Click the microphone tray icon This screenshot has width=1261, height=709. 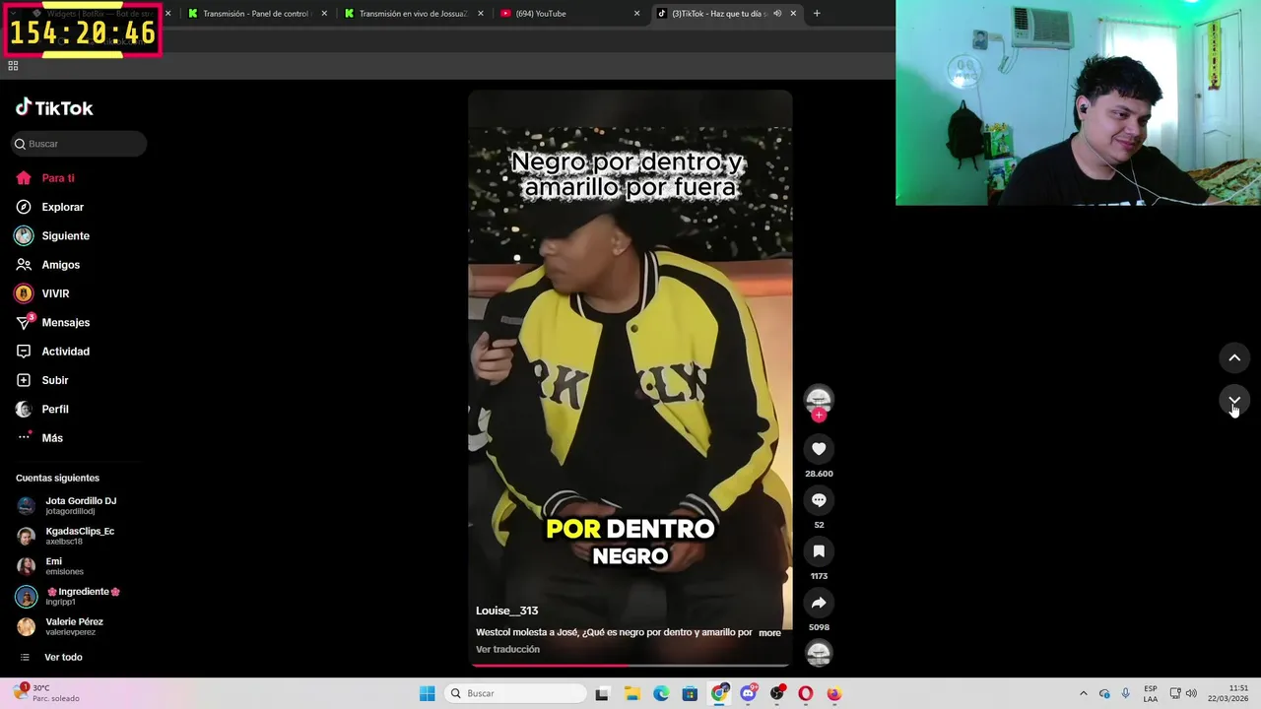coord(1125,694)
